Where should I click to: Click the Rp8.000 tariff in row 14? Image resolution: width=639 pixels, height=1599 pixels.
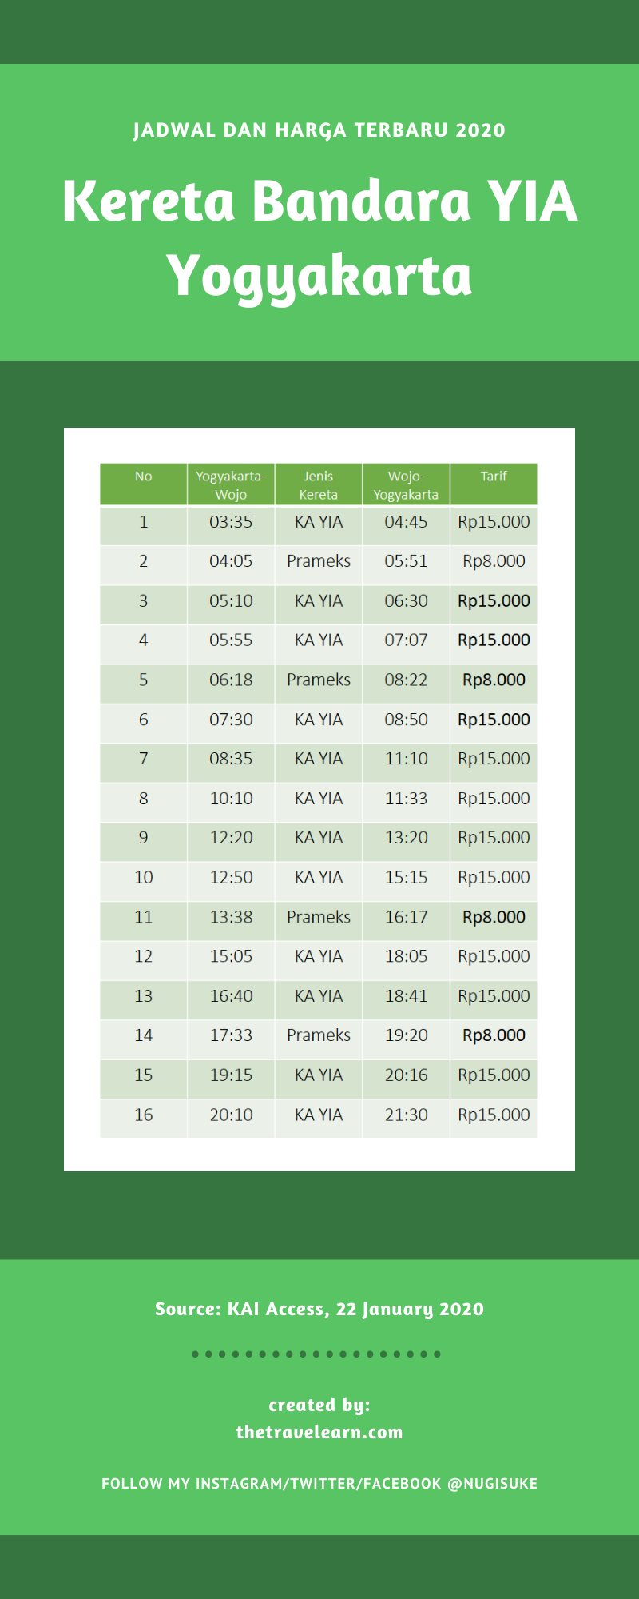tap(494, 1035)
